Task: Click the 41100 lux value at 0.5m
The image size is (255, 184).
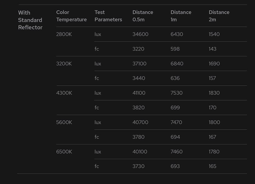Action: click(x=139, y=93)
